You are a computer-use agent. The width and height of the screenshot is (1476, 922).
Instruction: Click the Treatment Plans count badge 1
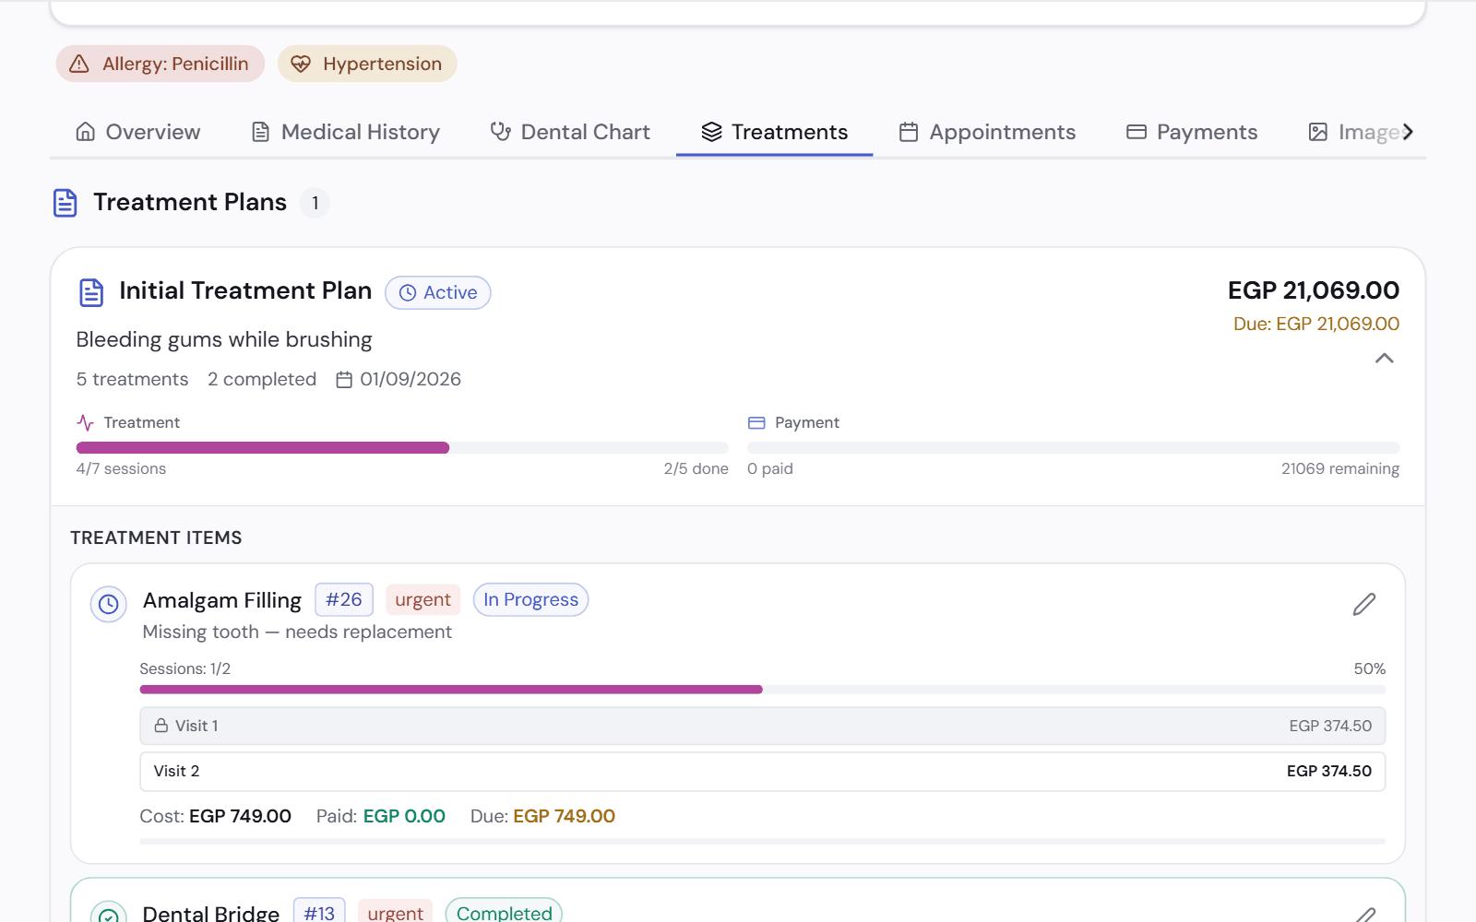(315, 203)
